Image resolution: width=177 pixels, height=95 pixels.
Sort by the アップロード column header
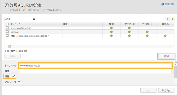(147, 24)
